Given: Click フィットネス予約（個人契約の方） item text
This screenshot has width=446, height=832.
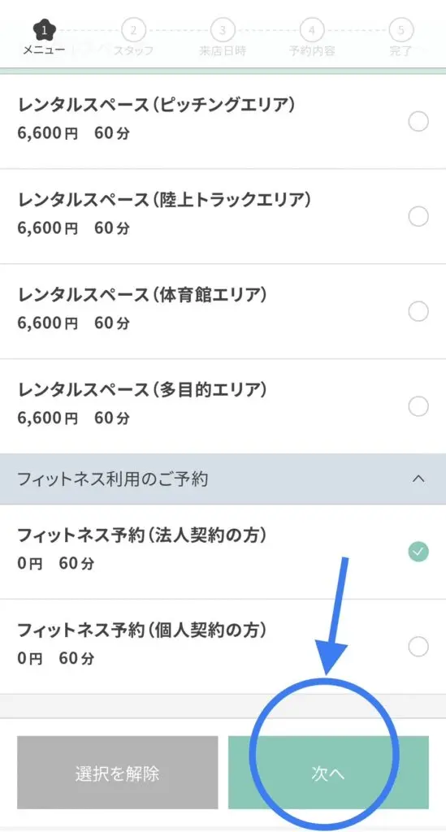Looking at the screenshot, I should point(142,630).
